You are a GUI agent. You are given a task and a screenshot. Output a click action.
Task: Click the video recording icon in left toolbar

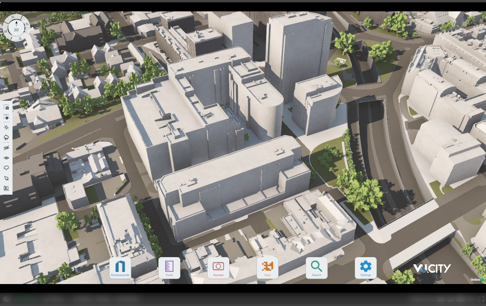coord(6,117)
